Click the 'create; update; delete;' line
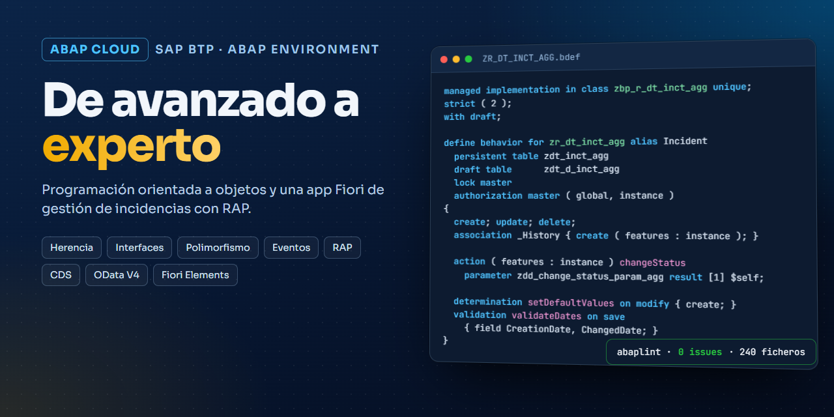This screenshot has height=417, width=834. point(515,222)
